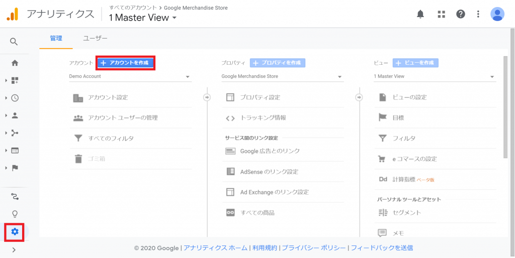This screenshot has width=515, height=258.
Task: Open the Discover lightbulb icon in sidebar
Action: point(15,214)
